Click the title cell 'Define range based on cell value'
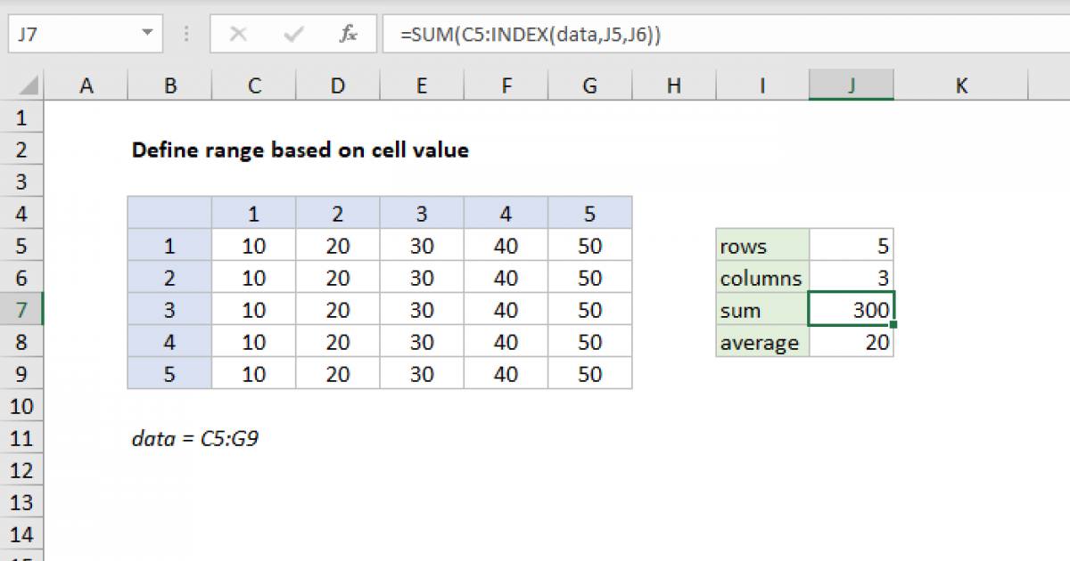This screenshot has width=1070, height=561. pos(300,150)
